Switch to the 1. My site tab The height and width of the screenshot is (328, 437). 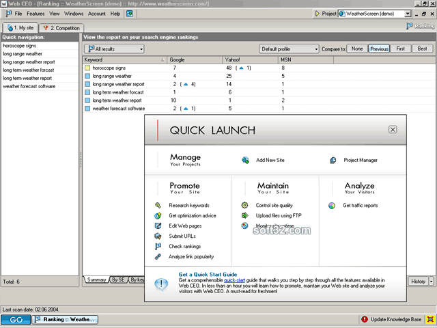tap(20, 27)
